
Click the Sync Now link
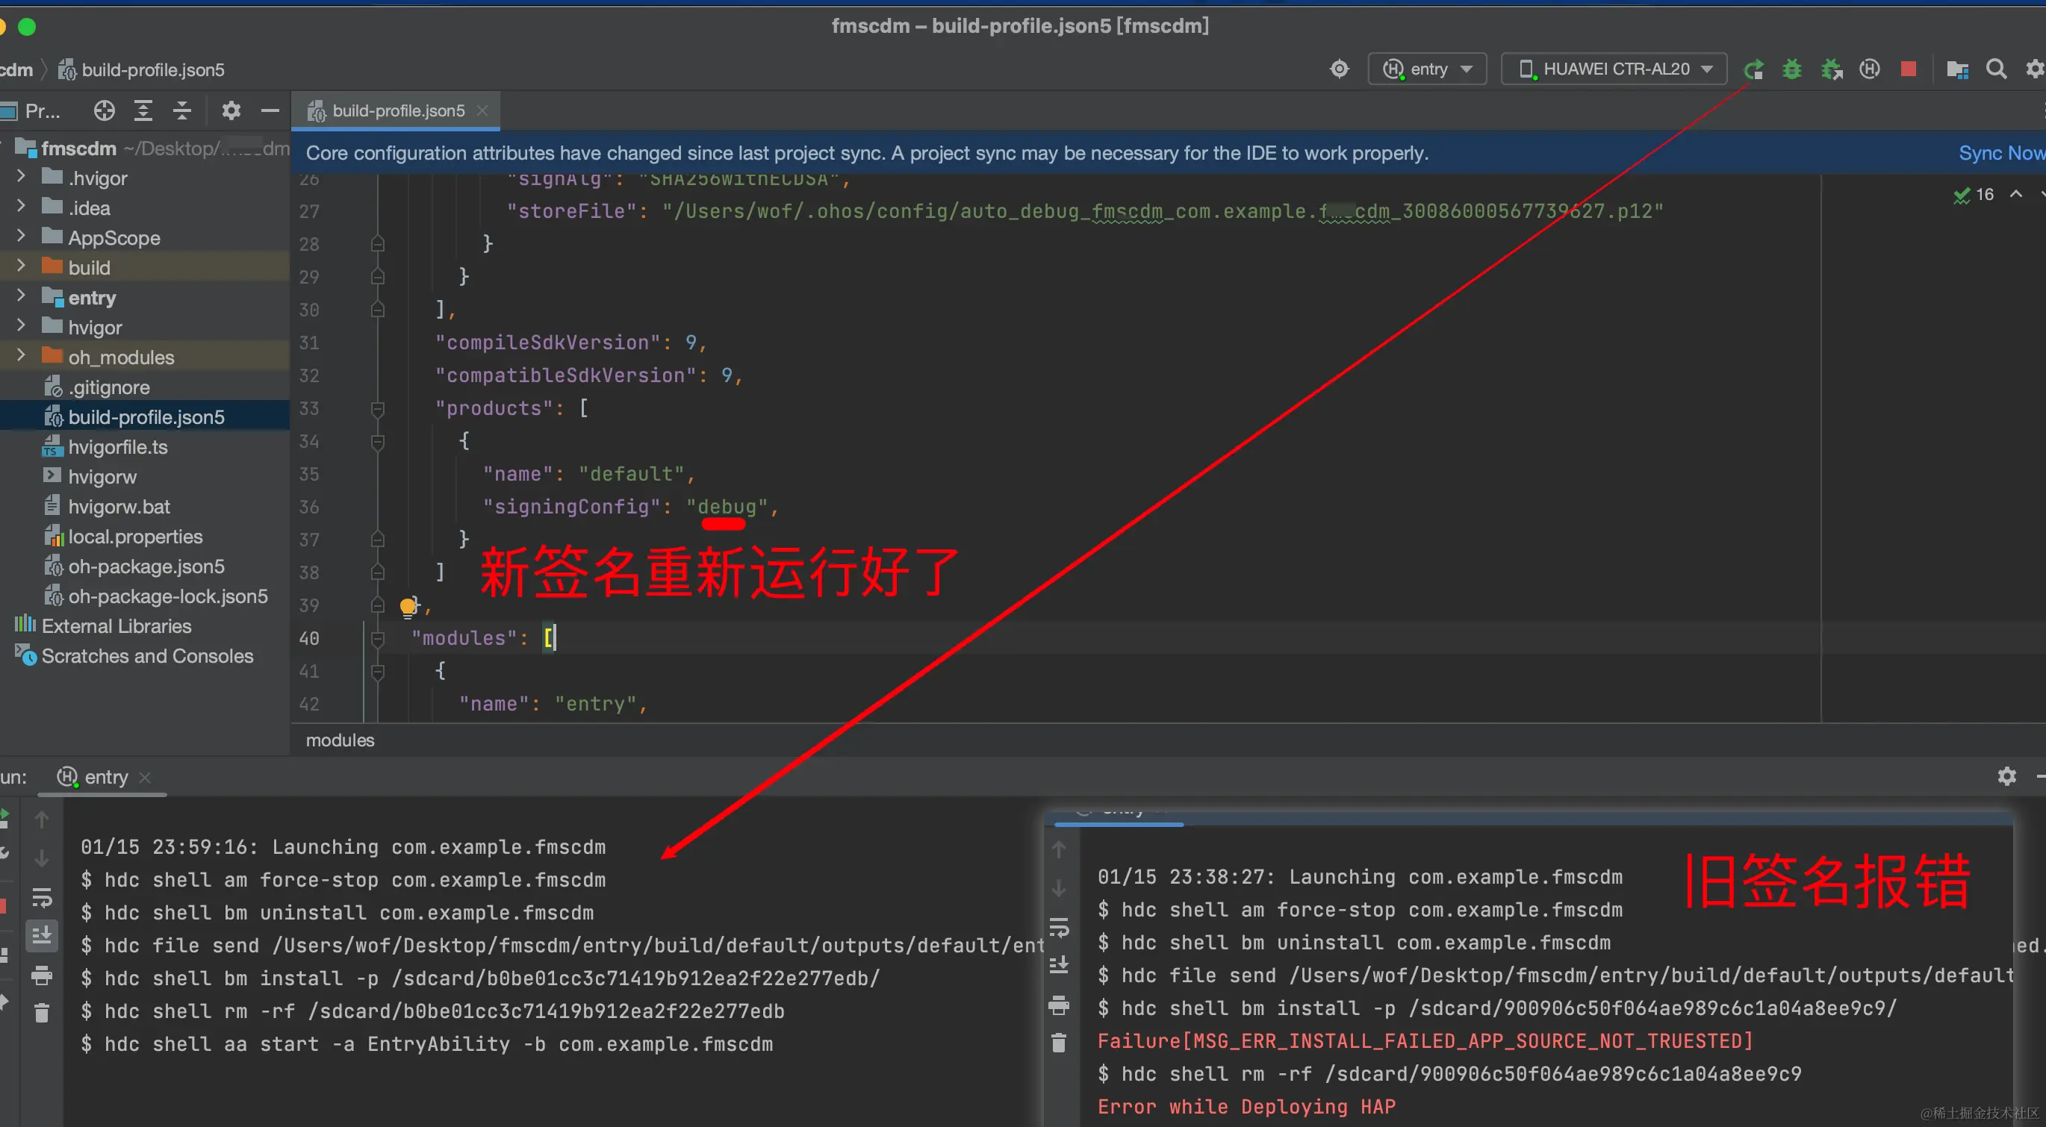[x=2000, y=153]
